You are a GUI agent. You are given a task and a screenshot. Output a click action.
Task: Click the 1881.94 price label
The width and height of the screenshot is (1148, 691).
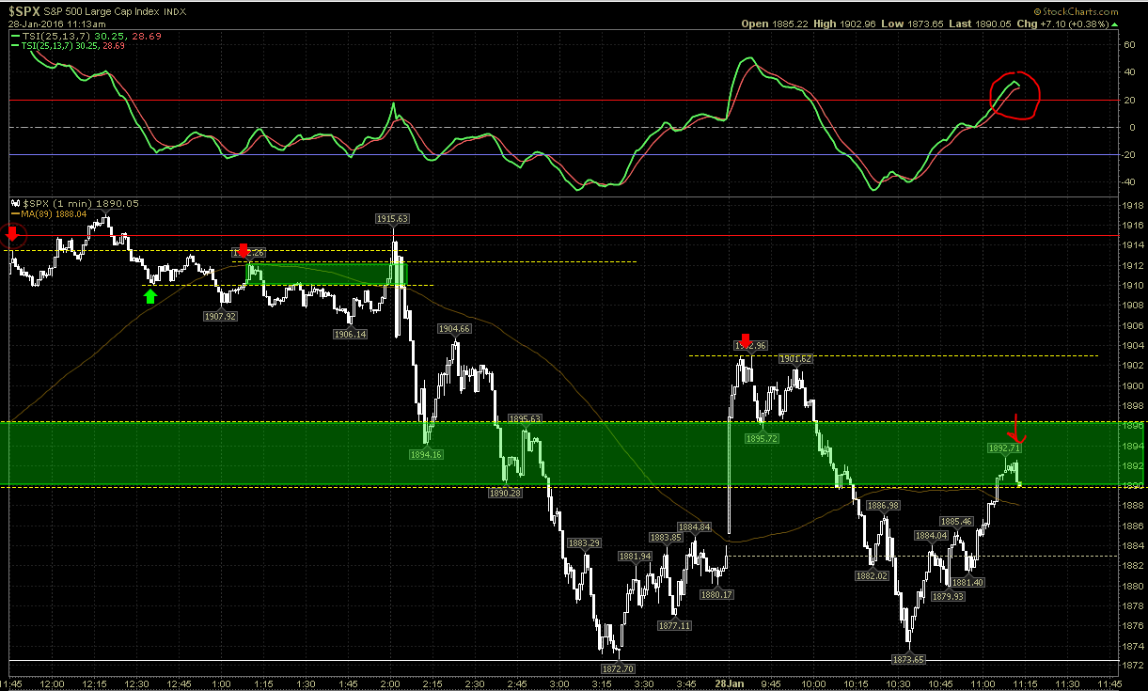635,557
